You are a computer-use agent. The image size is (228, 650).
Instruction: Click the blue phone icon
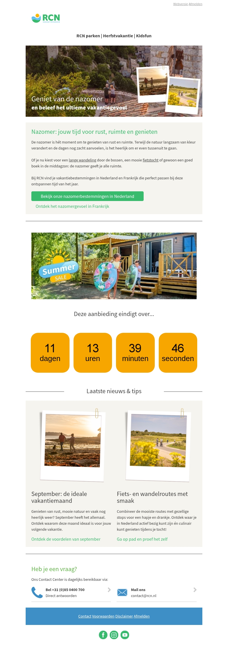37,592
